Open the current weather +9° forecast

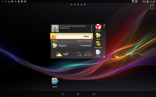[x=62, y=54]
